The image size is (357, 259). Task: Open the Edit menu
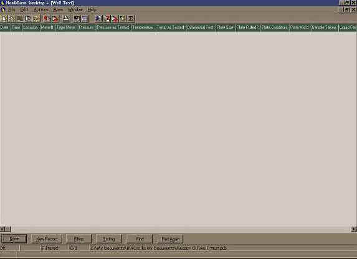point(24,9)
